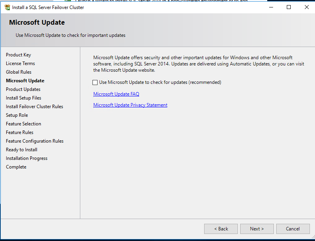Close the Install a SQL Server Failover Cluster window
The image size is (315, 241).
tap(306, 7)
